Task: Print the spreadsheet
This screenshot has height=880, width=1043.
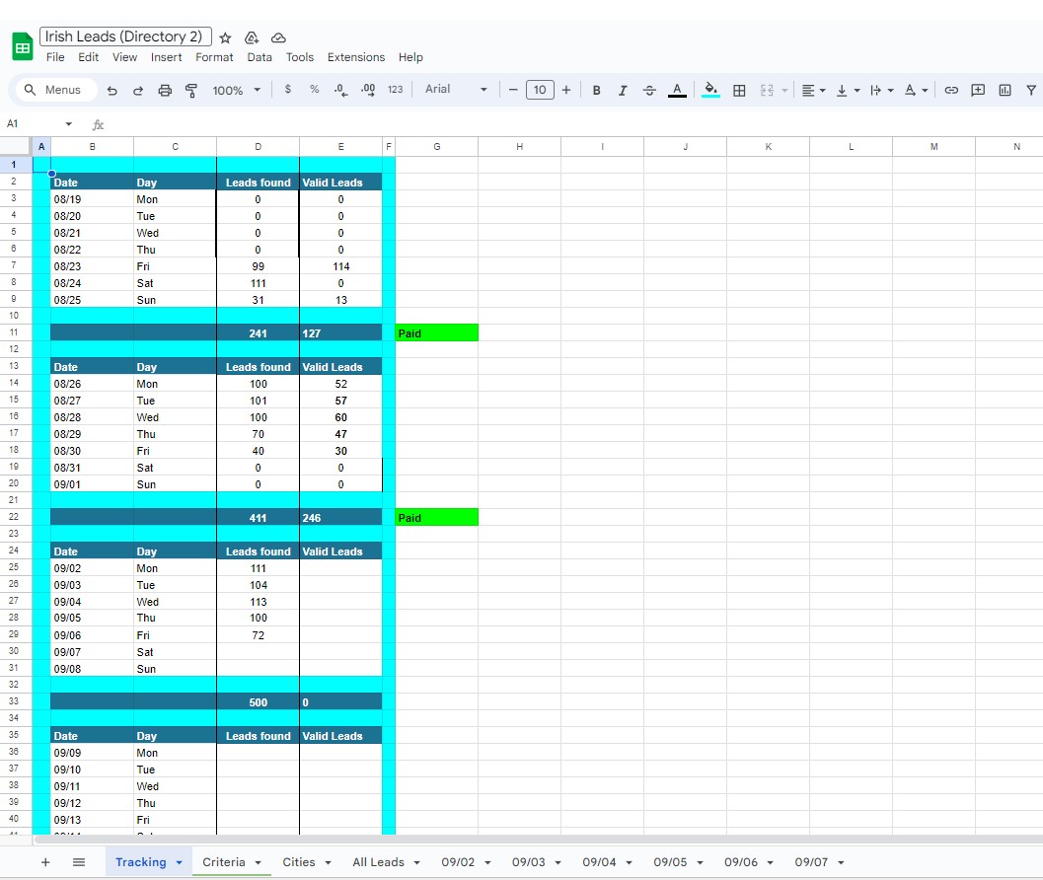Action: click(x=165, y=91)
